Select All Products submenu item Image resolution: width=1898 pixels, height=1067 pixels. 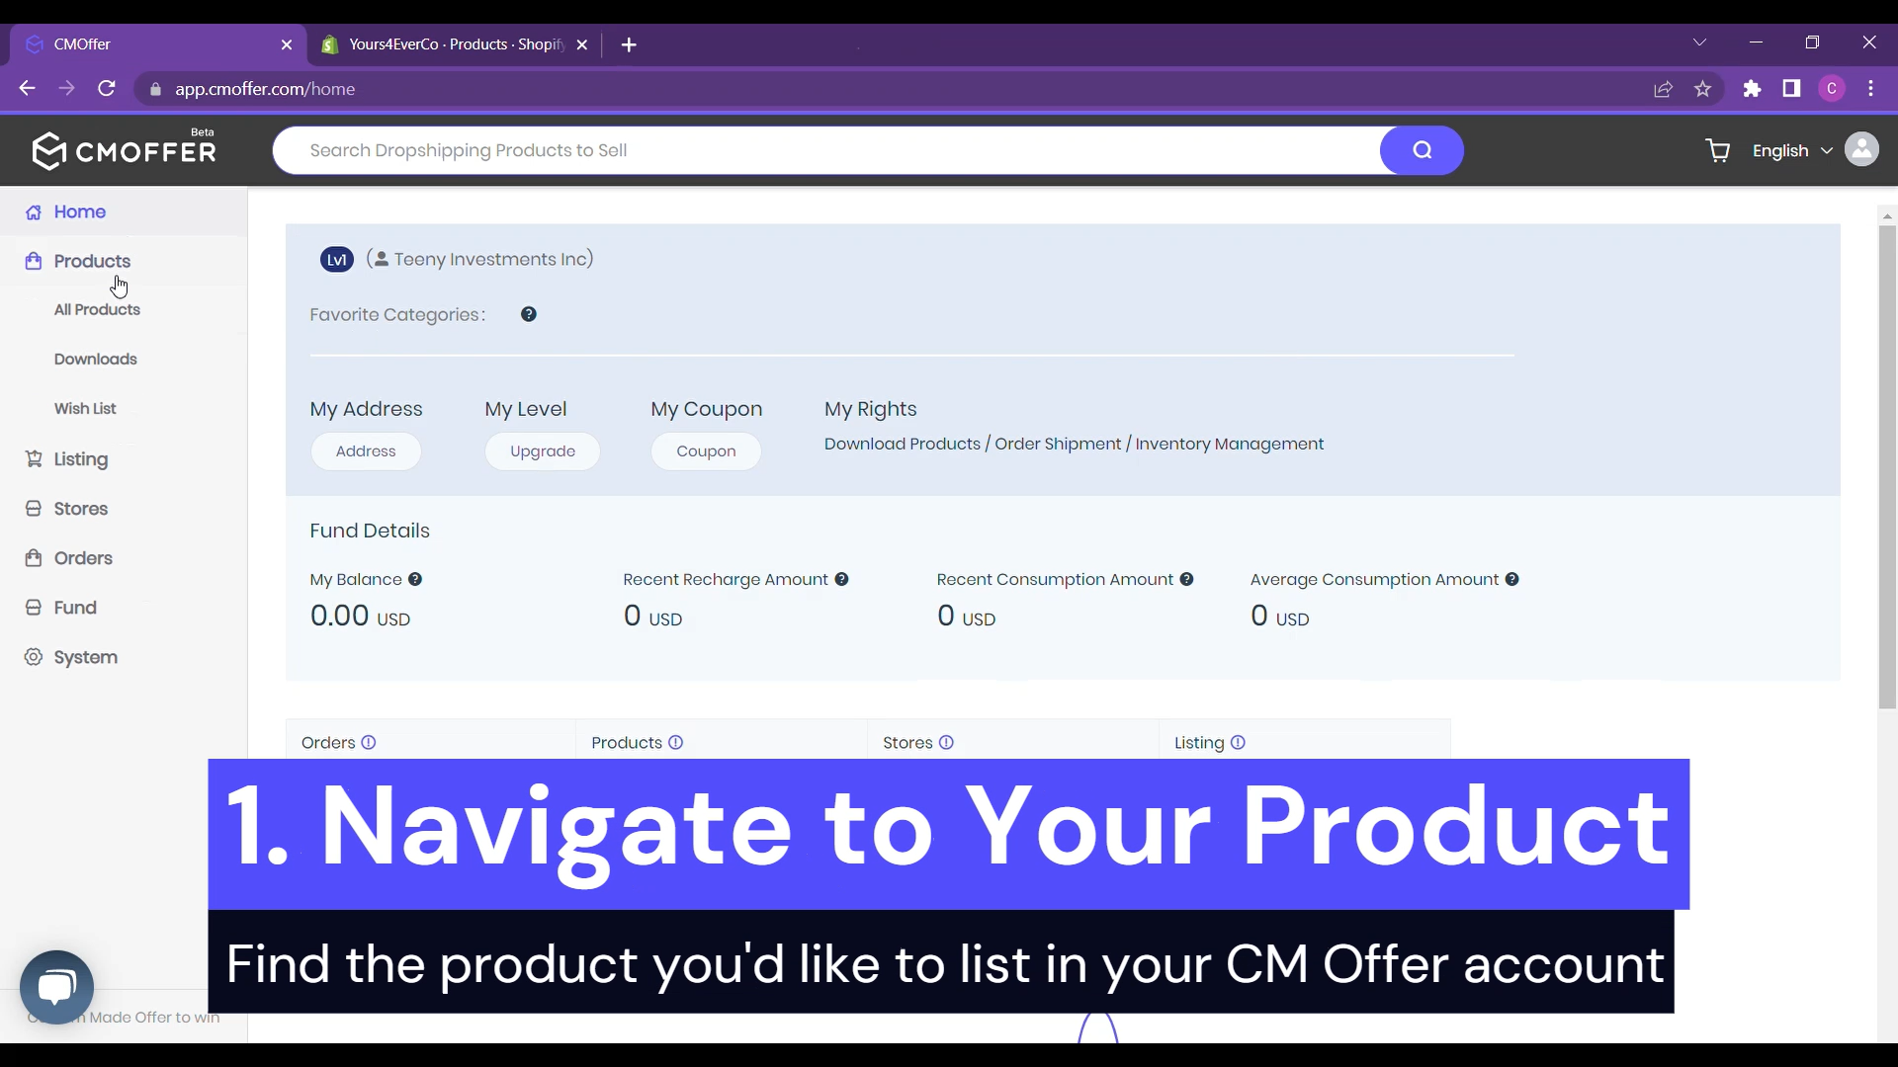coord(98,309)
